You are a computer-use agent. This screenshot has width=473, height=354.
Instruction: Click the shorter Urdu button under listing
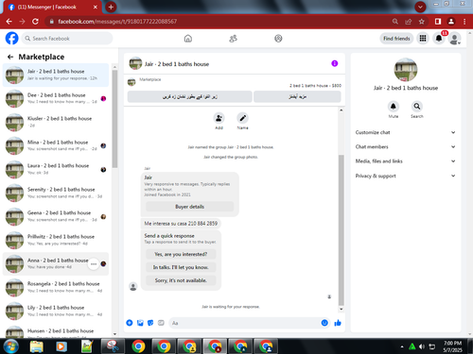297,96
